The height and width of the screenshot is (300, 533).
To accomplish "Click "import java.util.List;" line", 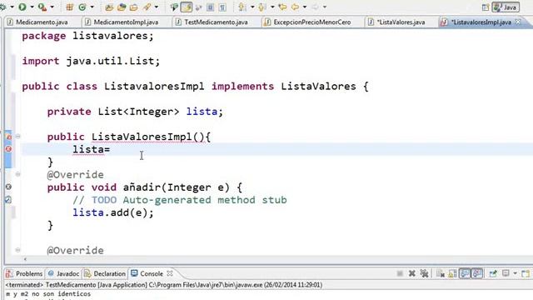I will pyautogui.click(x=91, y=61).
